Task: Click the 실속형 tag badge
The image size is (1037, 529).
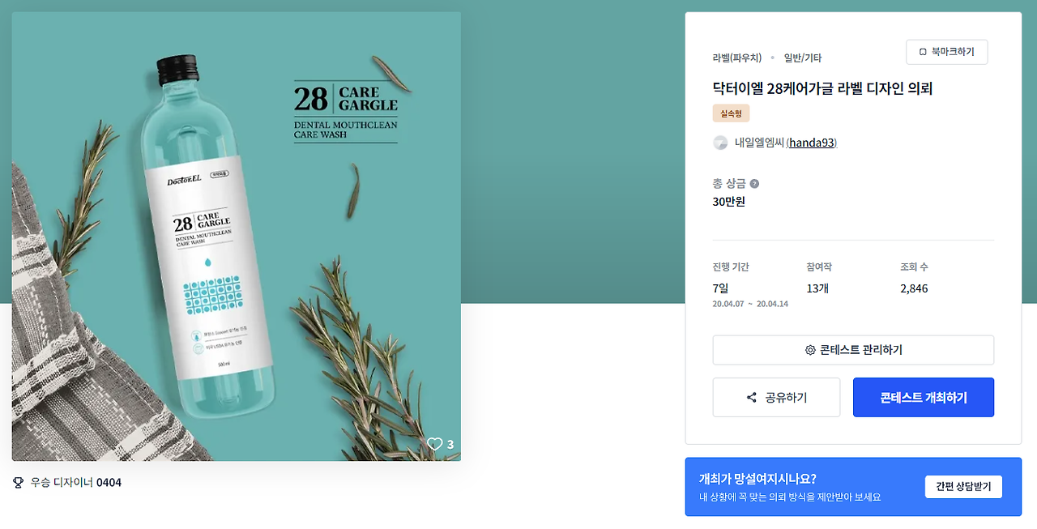Action: coord(732,113)
